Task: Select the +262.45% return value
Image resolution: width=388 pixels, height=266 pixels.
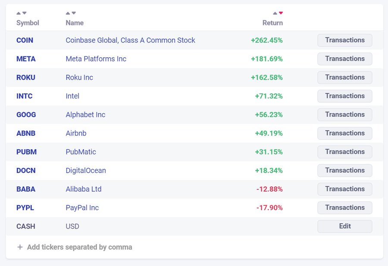Action: pos(267,40)
